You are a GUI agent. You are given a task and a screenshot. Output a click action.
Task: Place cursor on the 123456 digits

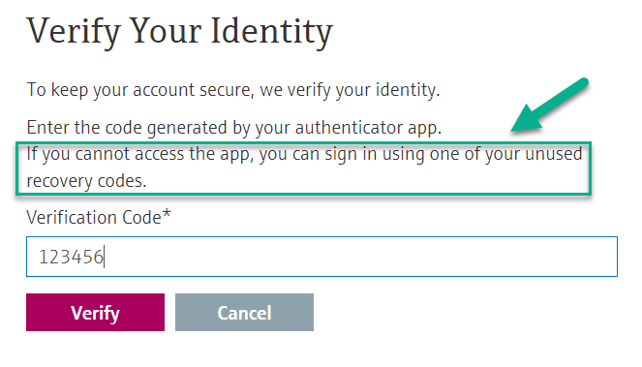[x=71, y=258]
